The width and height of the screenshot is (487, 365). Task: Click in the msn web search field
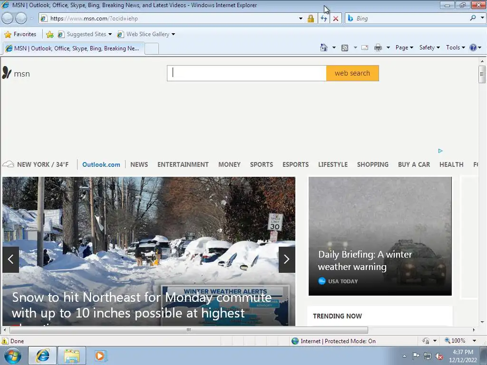click(247, 73)
